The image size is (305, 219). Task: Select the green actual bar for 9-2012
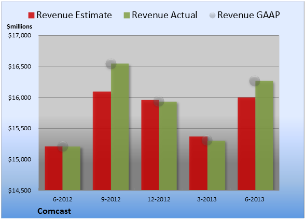point(120,127)
